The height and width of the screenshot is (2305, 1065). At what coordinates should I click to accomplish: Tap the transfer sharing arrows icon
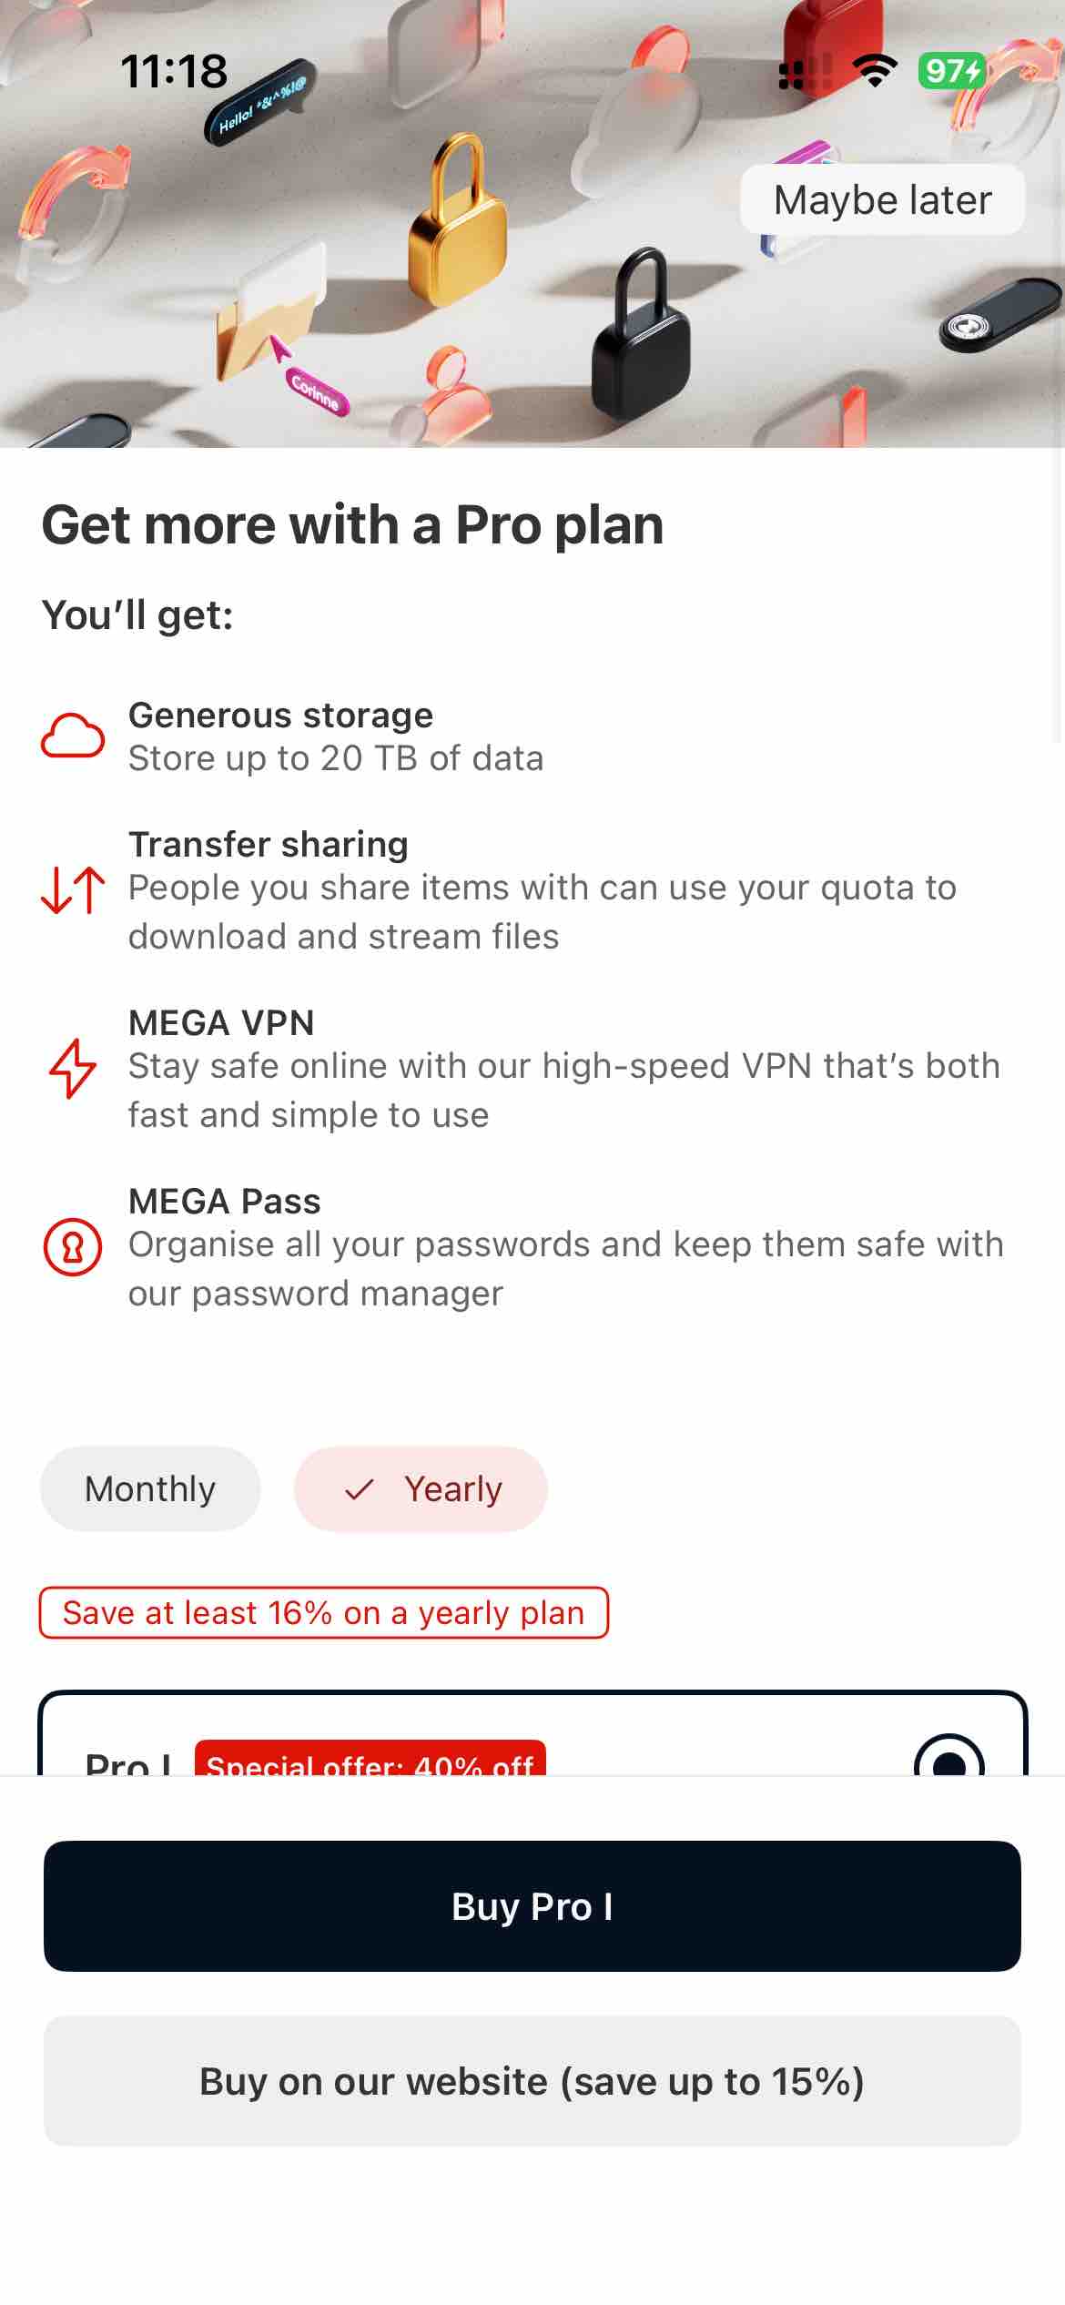pos(73,889)
